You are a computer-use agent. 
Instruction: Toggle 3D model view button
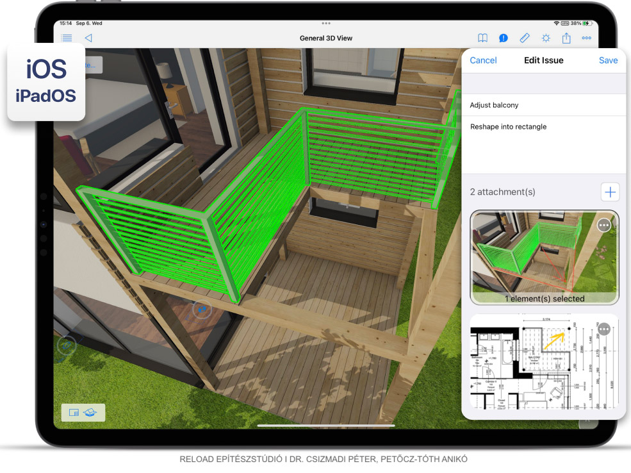tap(90, 413)
